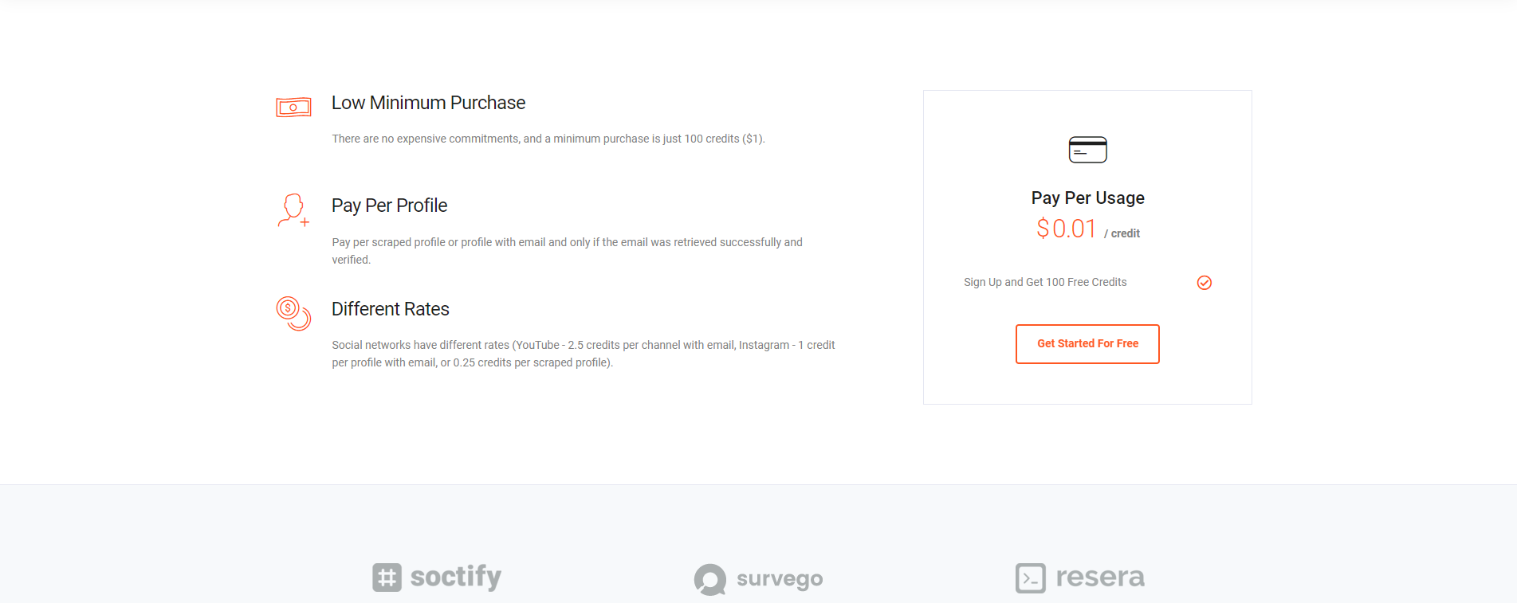Click Sign Up and Get 100 Free Credits
The height and width of the screenshot is (603, 1517).
tap(1045, 282)
